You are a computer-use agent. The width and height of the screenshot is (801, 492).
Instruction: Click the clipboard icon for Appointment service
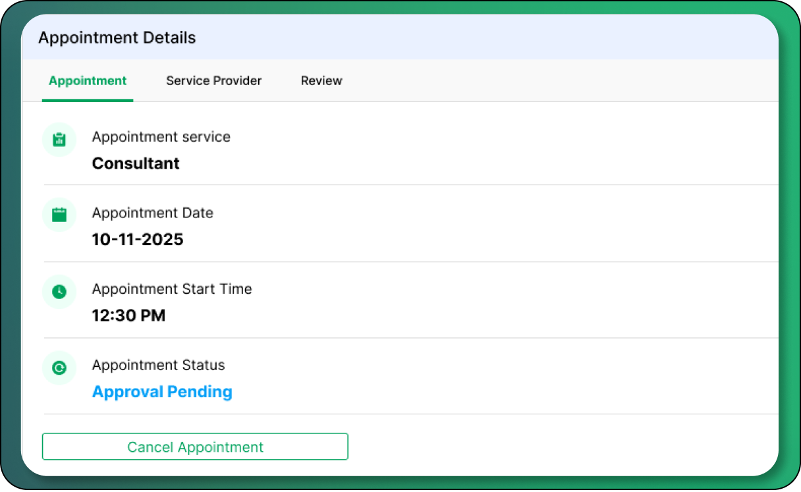coord(59,139)
